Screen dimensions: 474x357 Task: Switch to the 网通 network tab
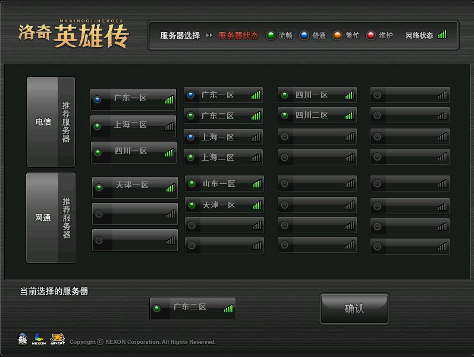(43, 218)
